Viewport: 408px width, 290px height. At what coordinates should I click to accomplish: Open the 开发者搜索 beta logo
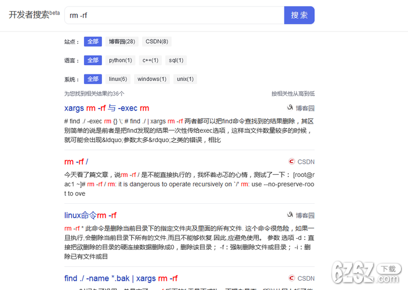34,15
